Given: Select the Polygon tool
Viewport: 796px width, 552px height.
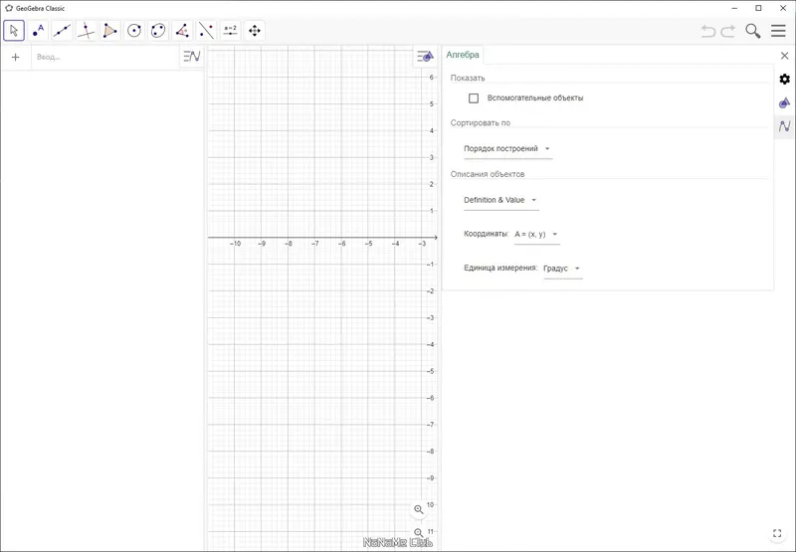Looking at the screenshot, I should click(x=110, y=31).
